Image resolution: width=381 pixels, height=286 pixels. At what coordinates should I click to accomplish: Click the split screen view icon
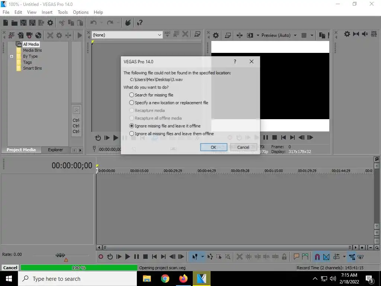[250, 35]
